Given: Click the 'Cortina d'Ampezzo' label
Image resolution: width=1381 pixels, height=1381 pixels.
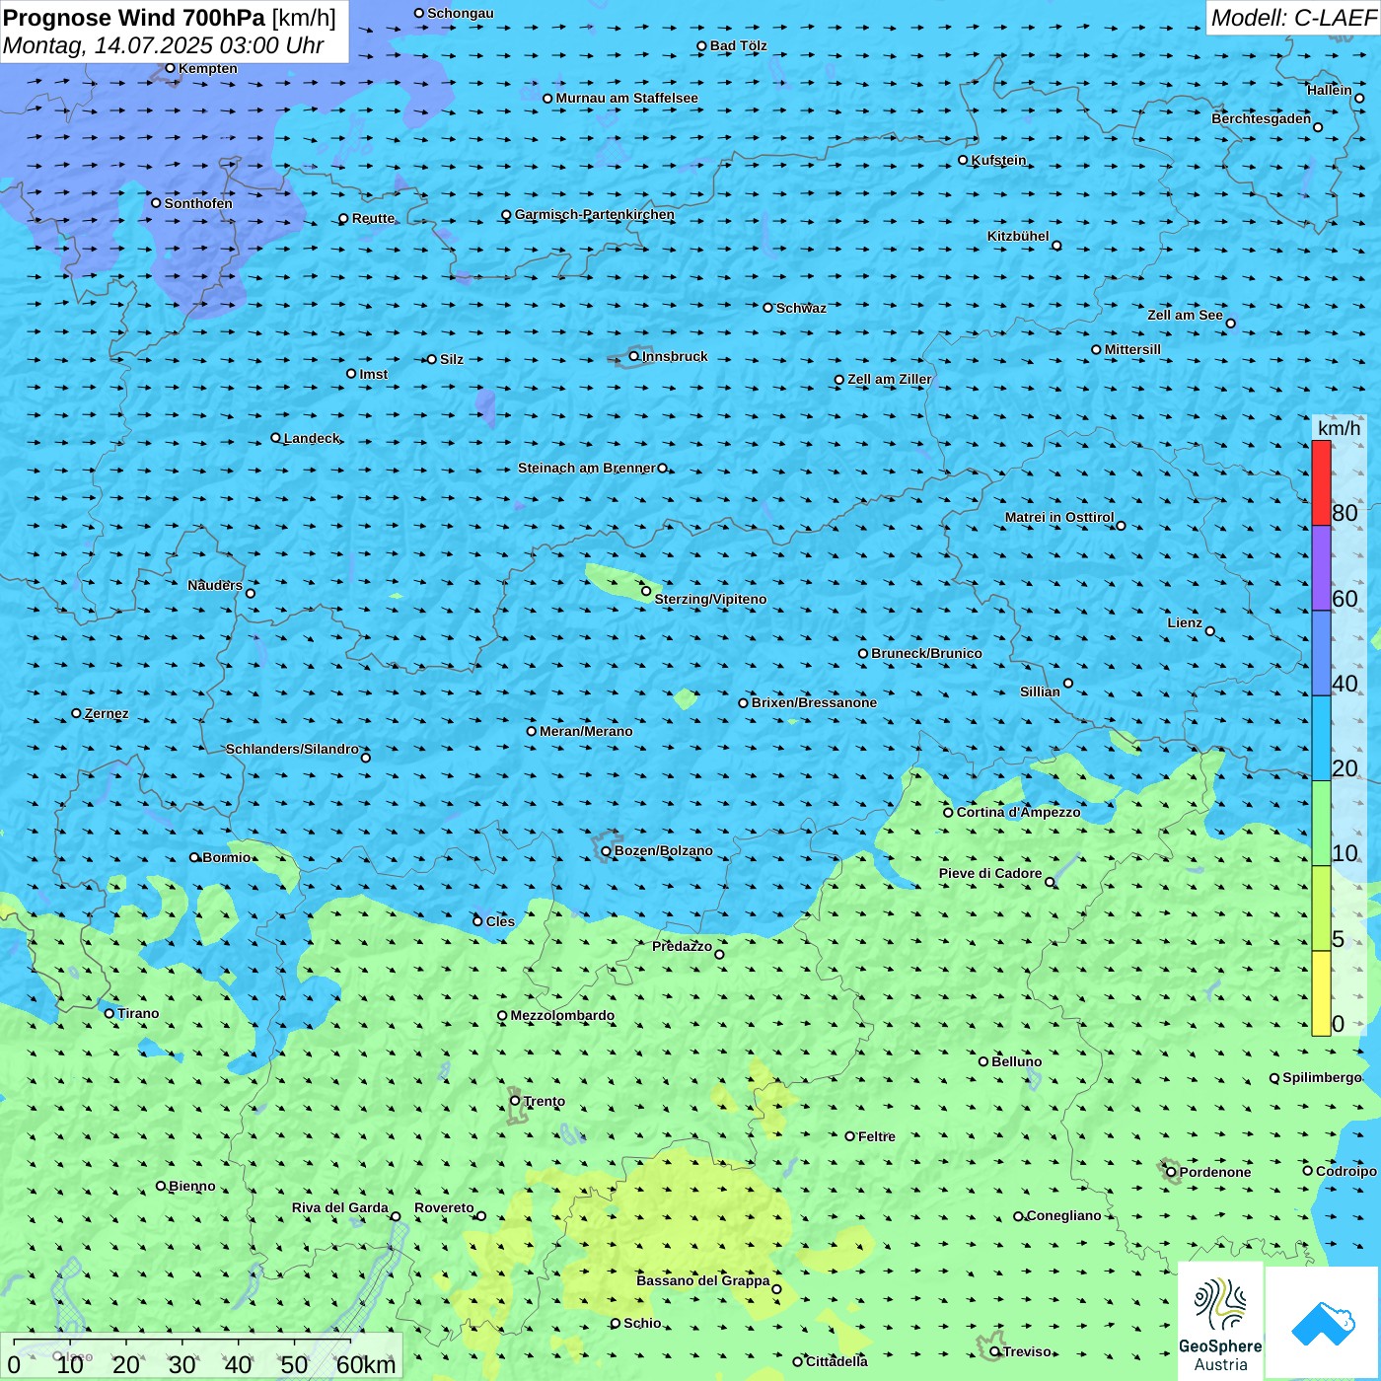Looking at the screenshot, I should point(1019,812).
